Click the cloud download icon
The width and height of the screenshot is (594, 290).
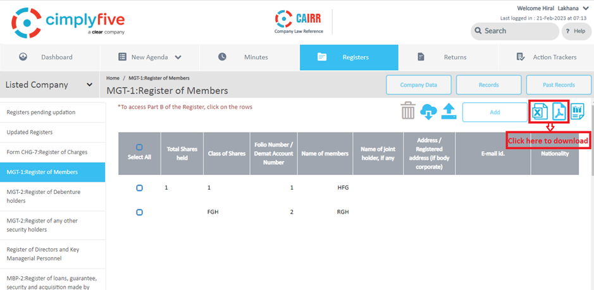coord(428,112)
